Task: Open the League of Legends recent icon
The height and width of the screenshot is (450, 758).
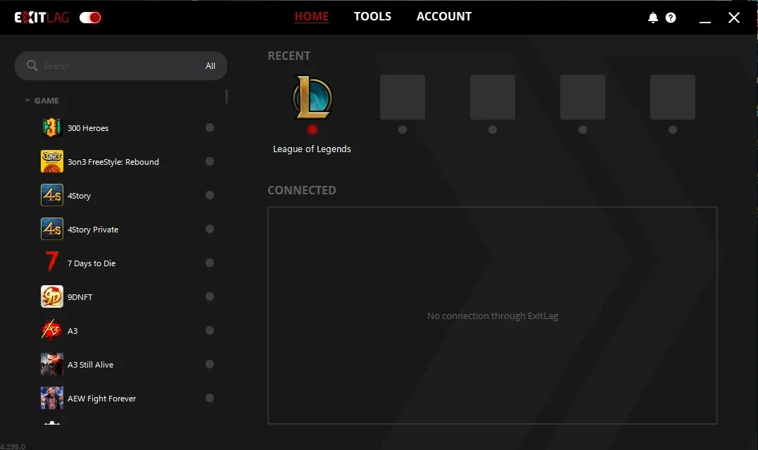Action: (x=312, y=97)
